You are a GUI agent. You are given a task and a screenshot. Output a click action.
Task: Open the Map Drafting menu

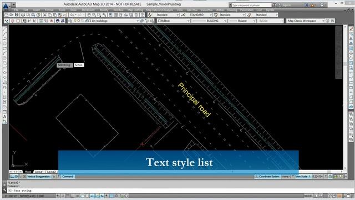pos(135,10)
